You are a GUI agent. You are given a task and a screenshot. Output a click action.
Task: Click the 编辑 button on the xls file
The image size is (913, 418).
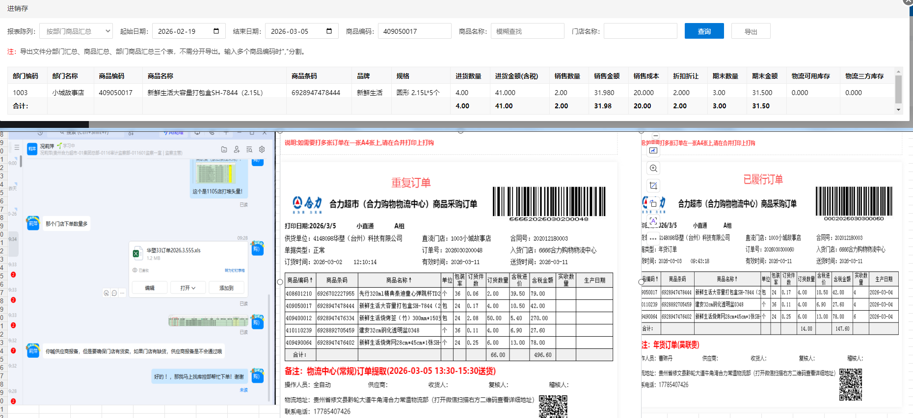[x=150, y=288]
